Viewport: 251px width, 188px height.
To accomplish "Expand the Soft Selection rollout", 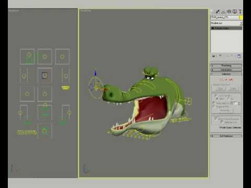I will [x=226, y=136].
